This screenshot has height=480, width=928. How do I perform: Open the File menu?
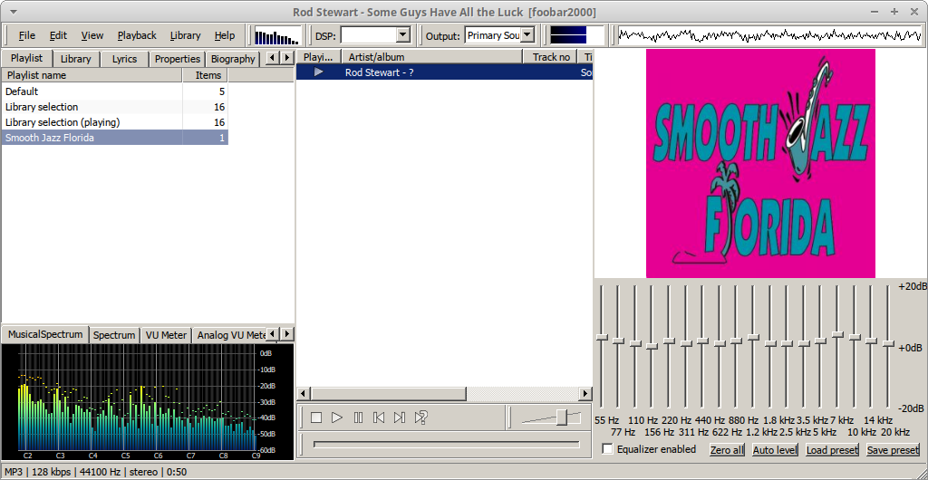[26, 35]
